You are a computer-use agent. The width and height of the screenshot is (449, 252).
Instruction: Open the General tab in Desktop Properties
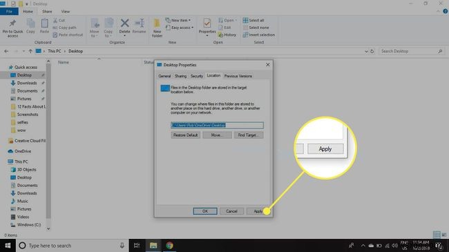click(x=164, y=76)
